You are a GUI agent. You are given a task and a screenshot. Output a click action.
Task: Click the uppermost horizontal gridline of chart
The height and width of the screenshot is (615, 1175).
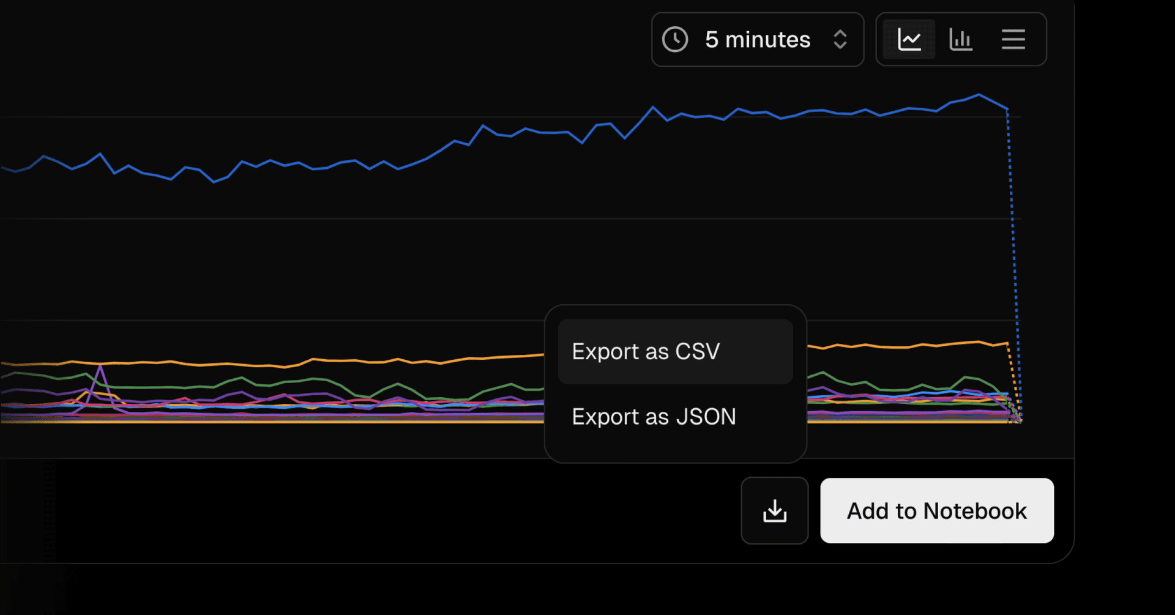pos(306,116)
